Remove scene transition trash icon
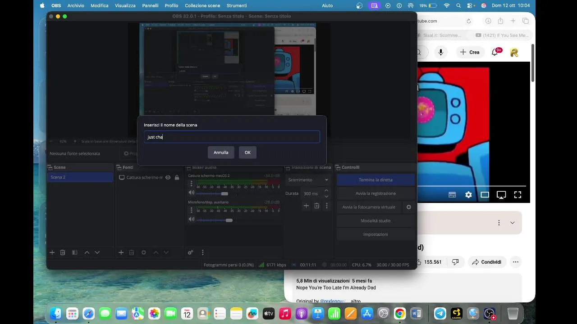 [x=317, y=206]
